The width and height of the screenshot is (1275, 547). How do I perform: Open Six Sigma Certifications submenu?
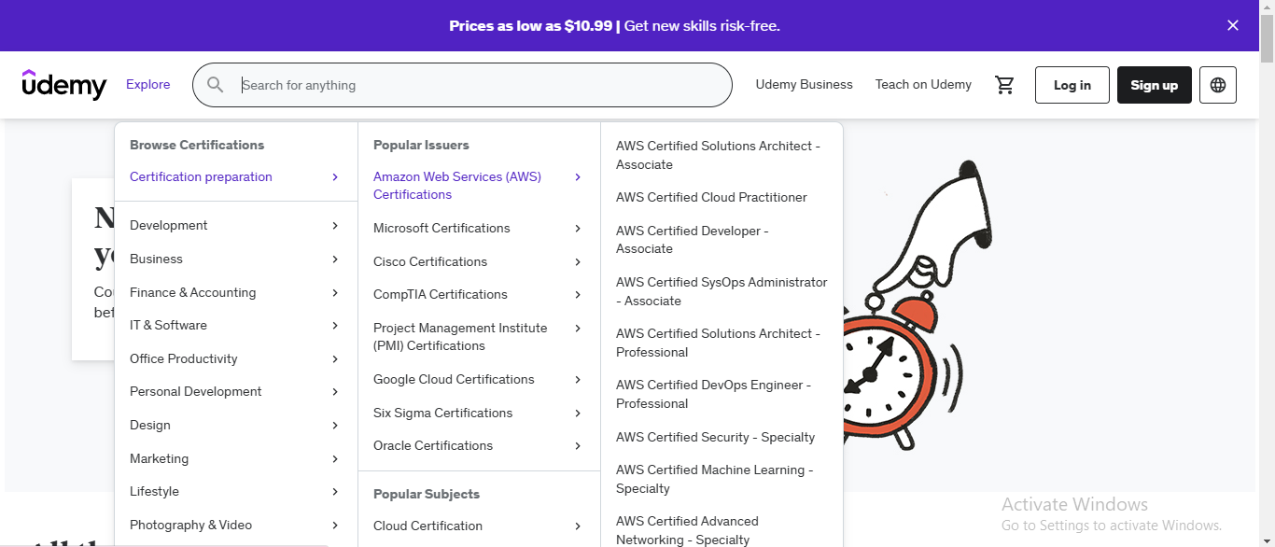(479, 414)
